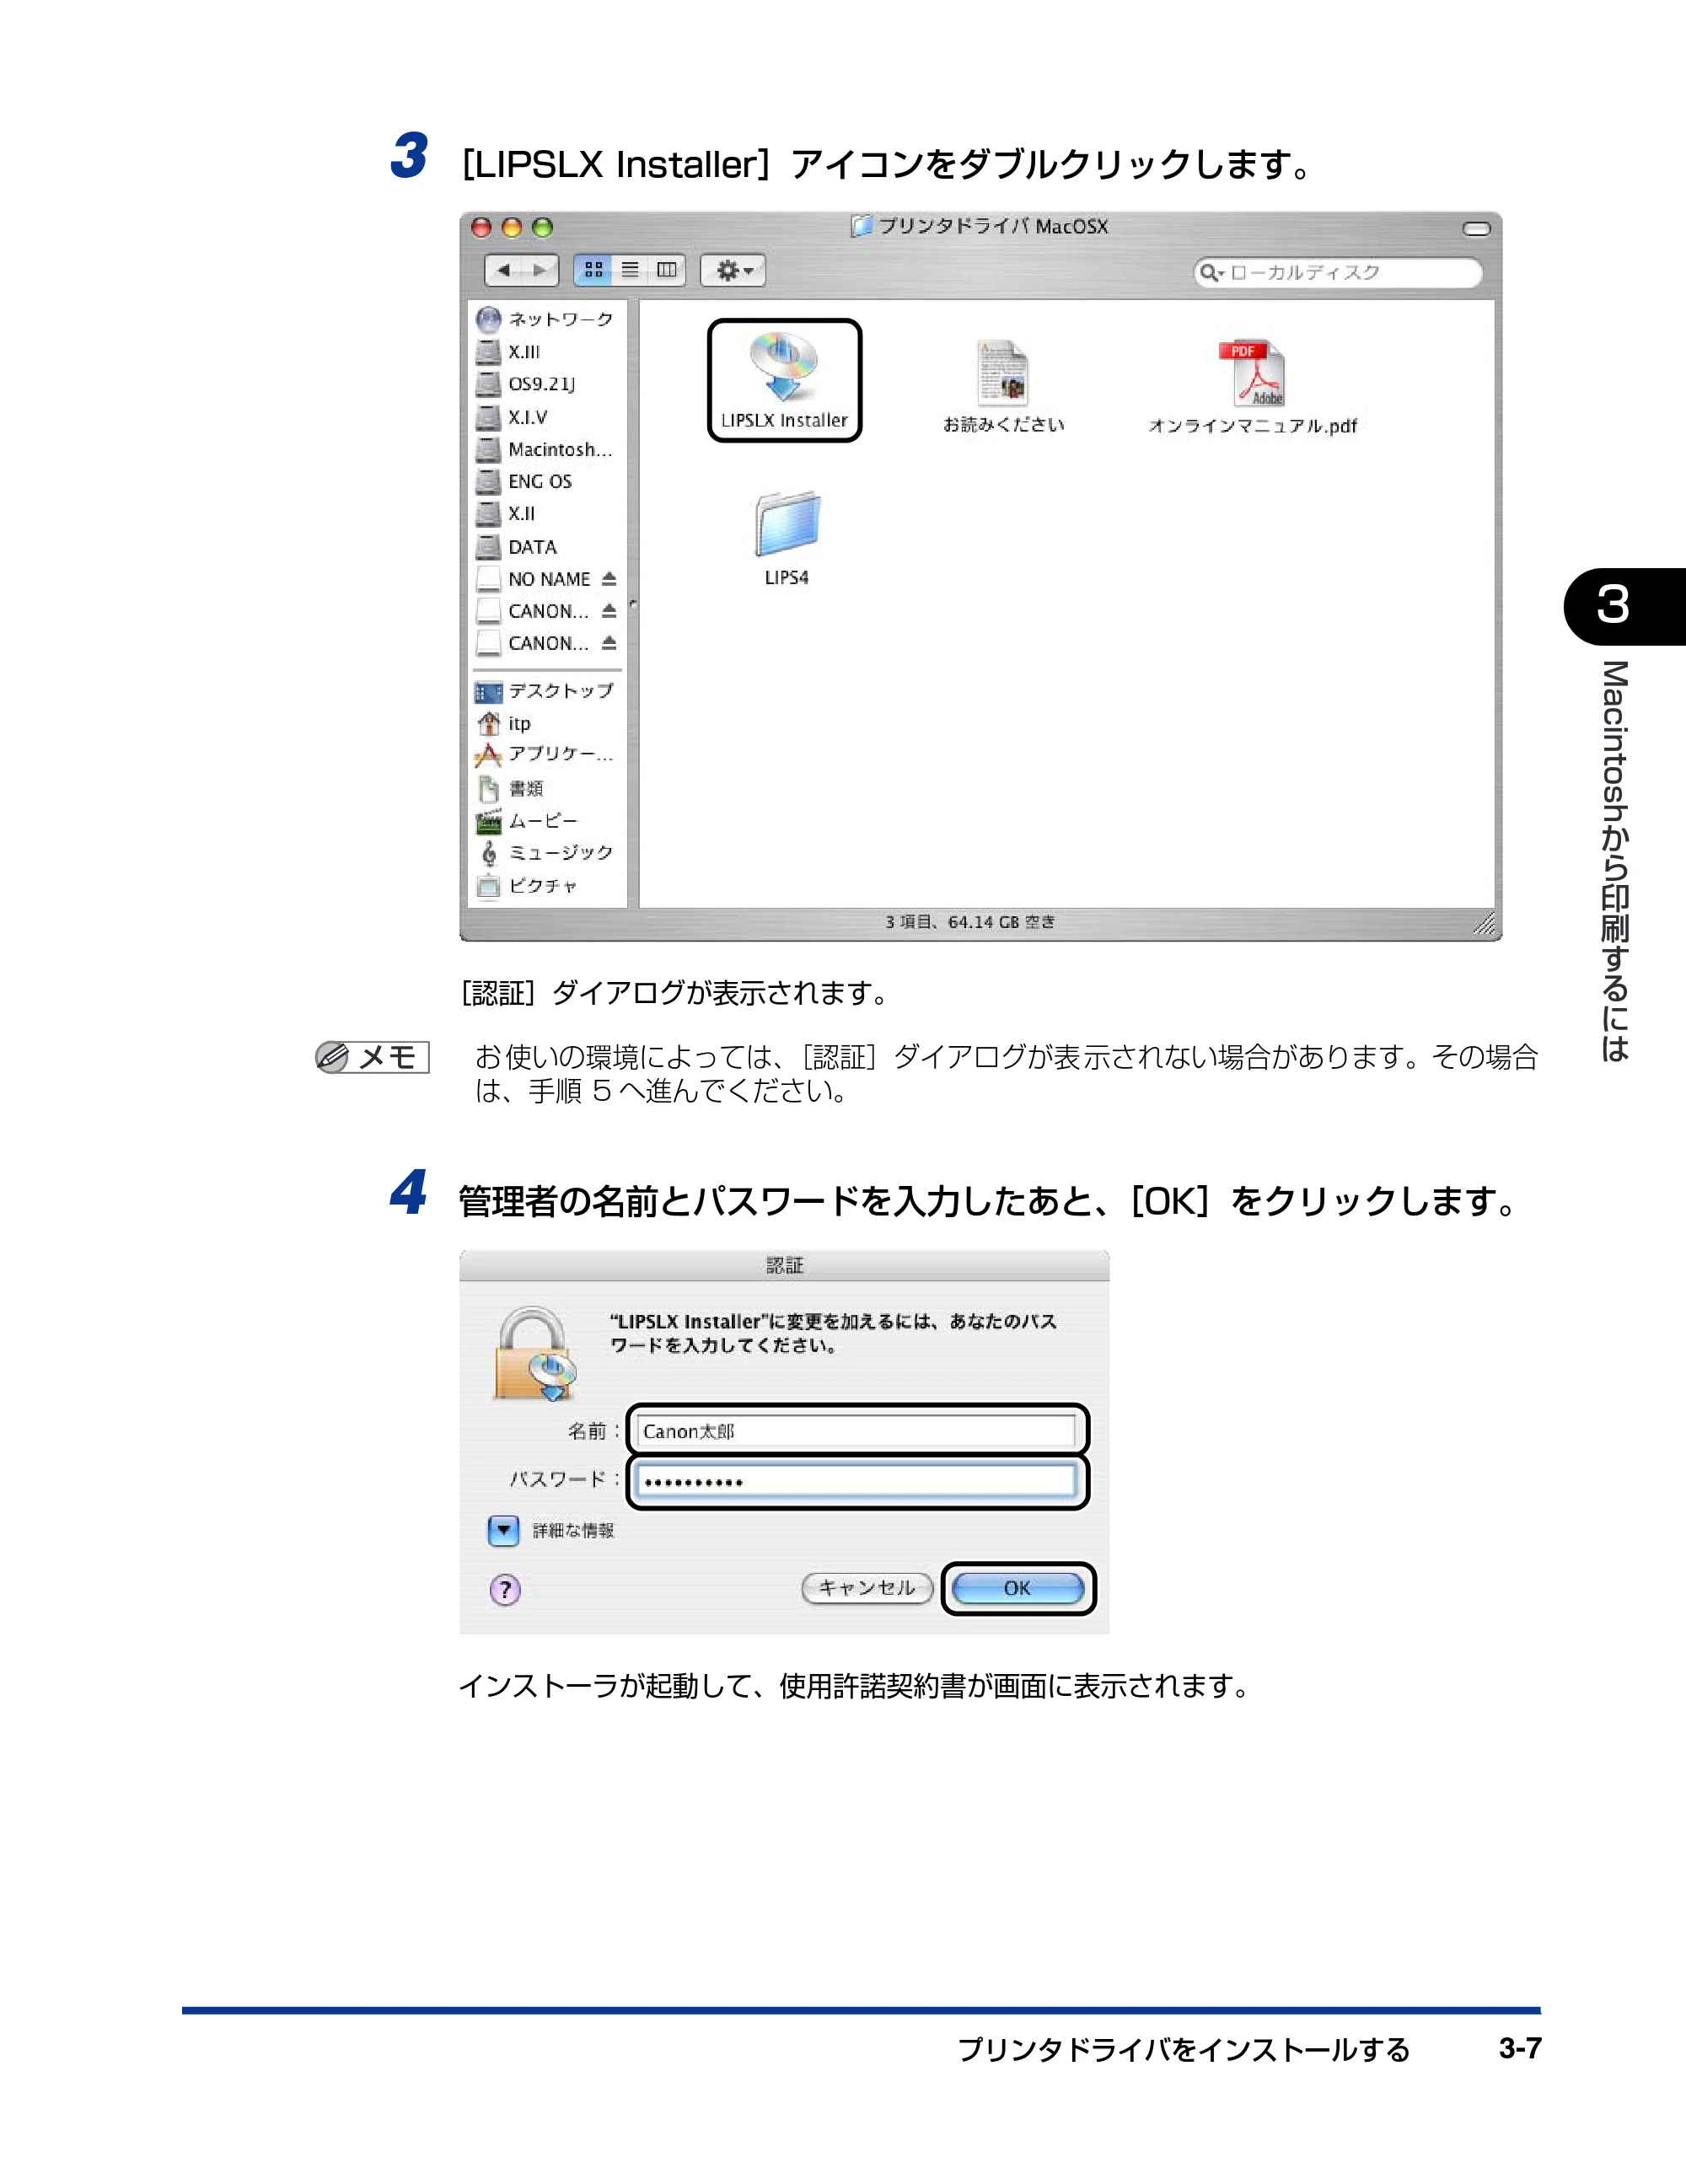Select ネットワーク in the Finder sidebar

[x=544, y=319]
